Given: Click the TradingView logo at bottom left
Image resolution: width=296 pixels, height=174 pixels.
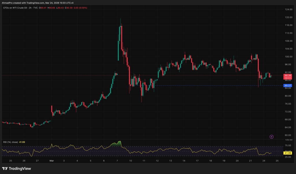Looking at the screenshot, I should pyautogui.click(x=17, y=169).
